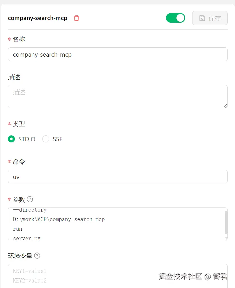Click the run line in 参数 box
235x288 pixels.
tap(17, 229)
